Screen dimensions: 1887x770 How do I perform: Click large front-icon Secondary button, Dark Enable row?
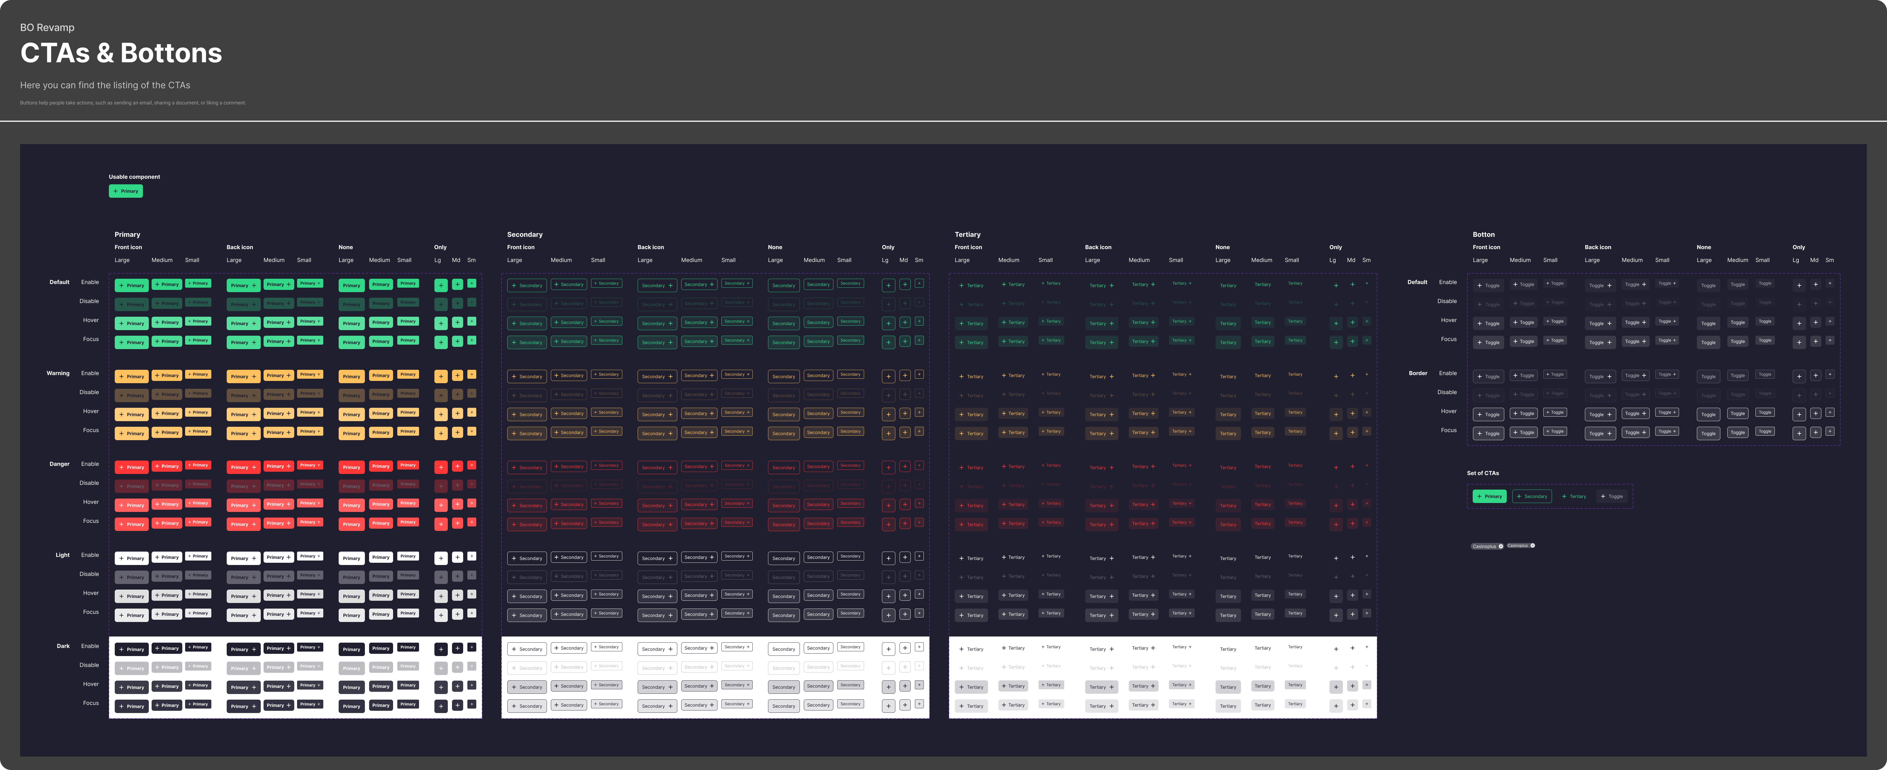(527, 649)
